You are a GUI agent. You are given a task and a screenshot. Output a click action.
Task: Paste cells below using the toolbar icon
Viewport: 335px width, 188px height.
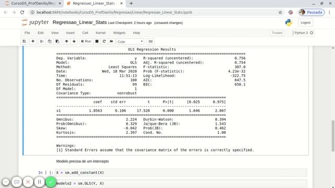57,41
